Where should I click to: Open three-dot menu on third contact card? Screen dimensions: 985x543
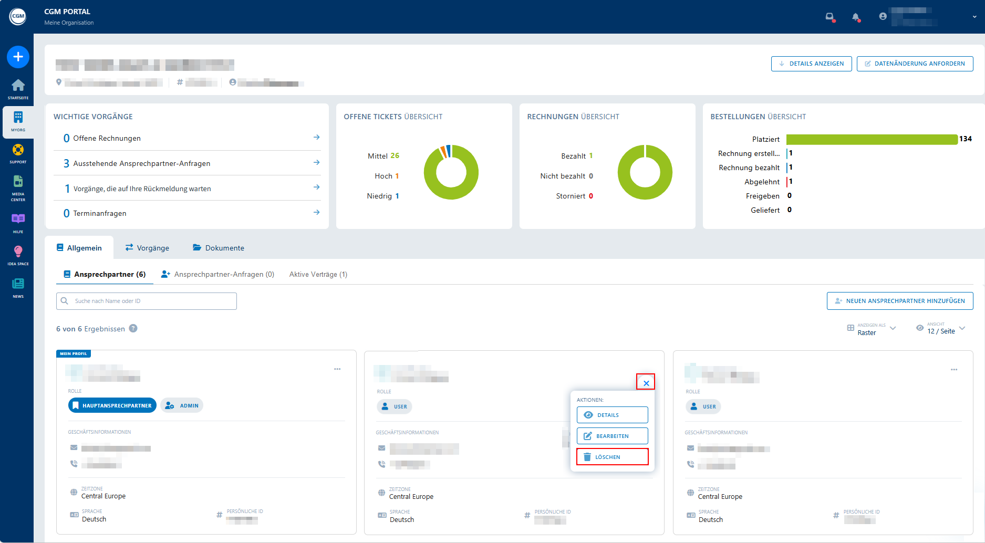(954, 370)
